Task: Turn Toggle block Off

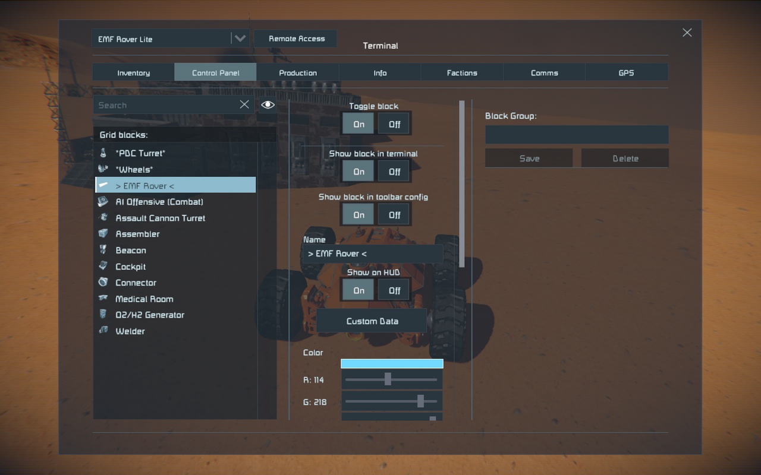Action: [x=394, y=124]
